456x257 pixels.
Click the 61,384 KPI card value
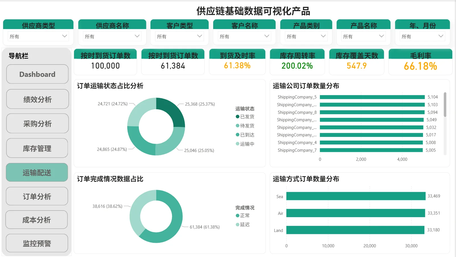coord(173,66)
